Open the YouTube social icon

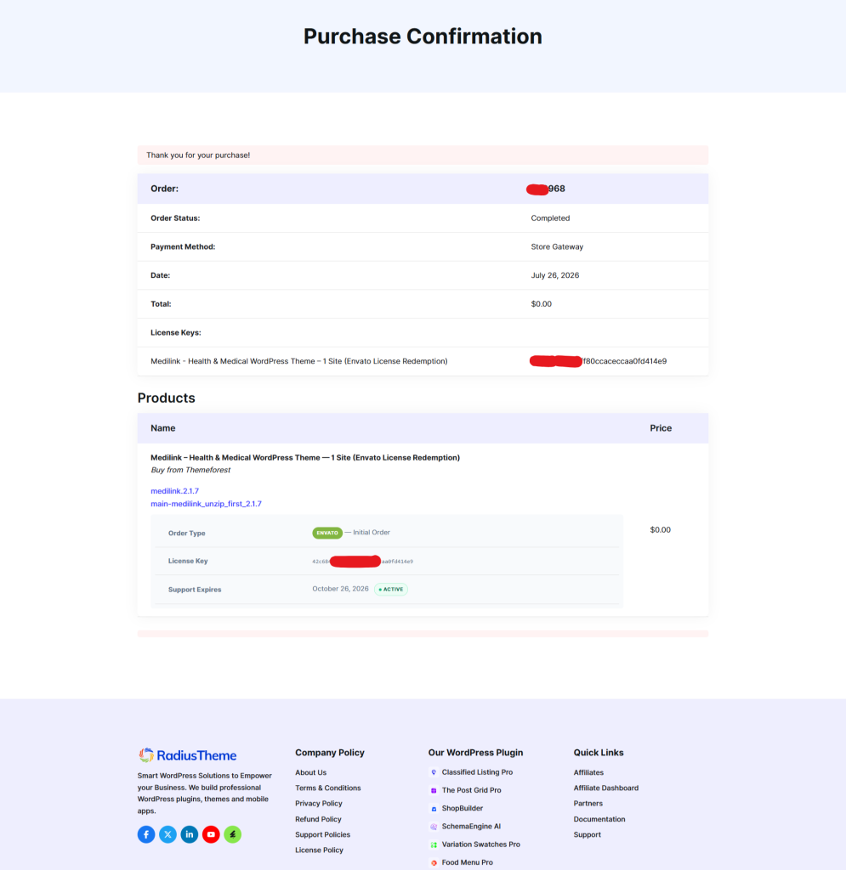click(x=211, y=834)
